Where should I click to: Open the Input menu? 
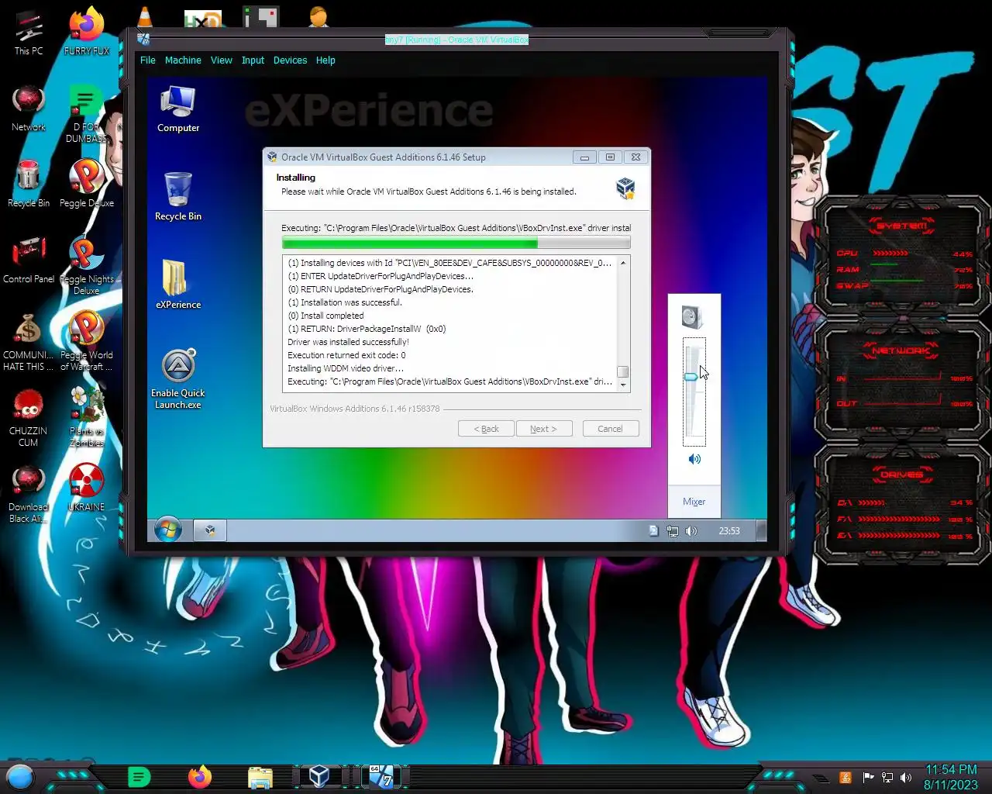pos(253,60)
